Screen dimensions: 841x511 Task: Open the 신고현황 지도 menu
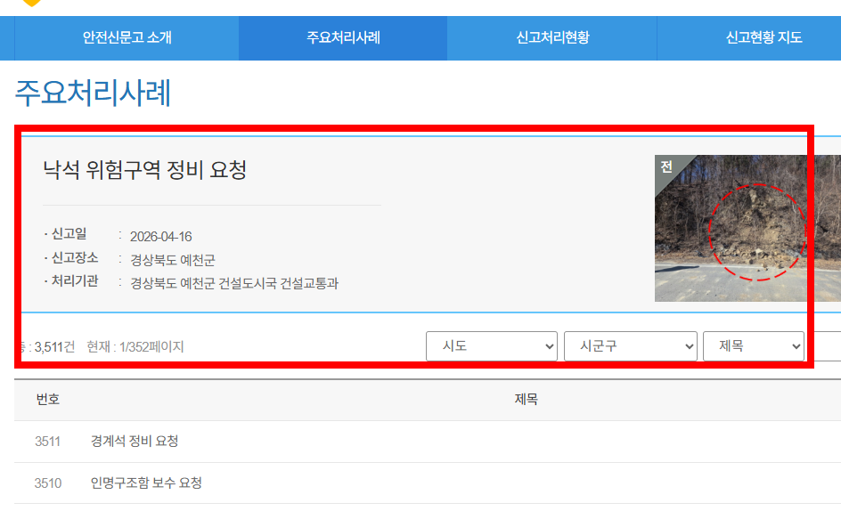coord(763,37)
